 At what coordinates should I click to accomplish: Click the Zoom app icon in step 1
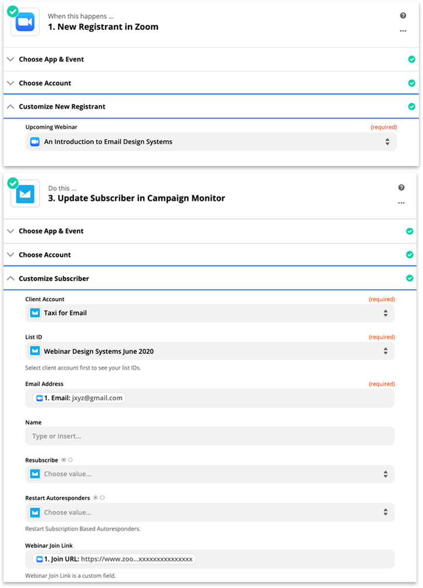(x=25, y=22)
